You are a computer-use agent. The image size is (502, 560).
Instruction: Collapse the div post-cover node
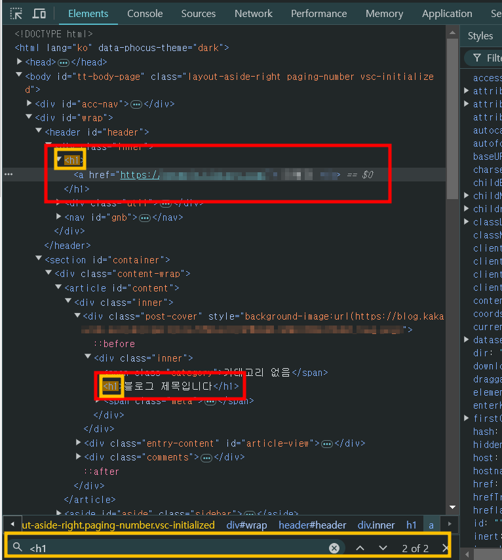pyautogui.click(x=77, y=315)
